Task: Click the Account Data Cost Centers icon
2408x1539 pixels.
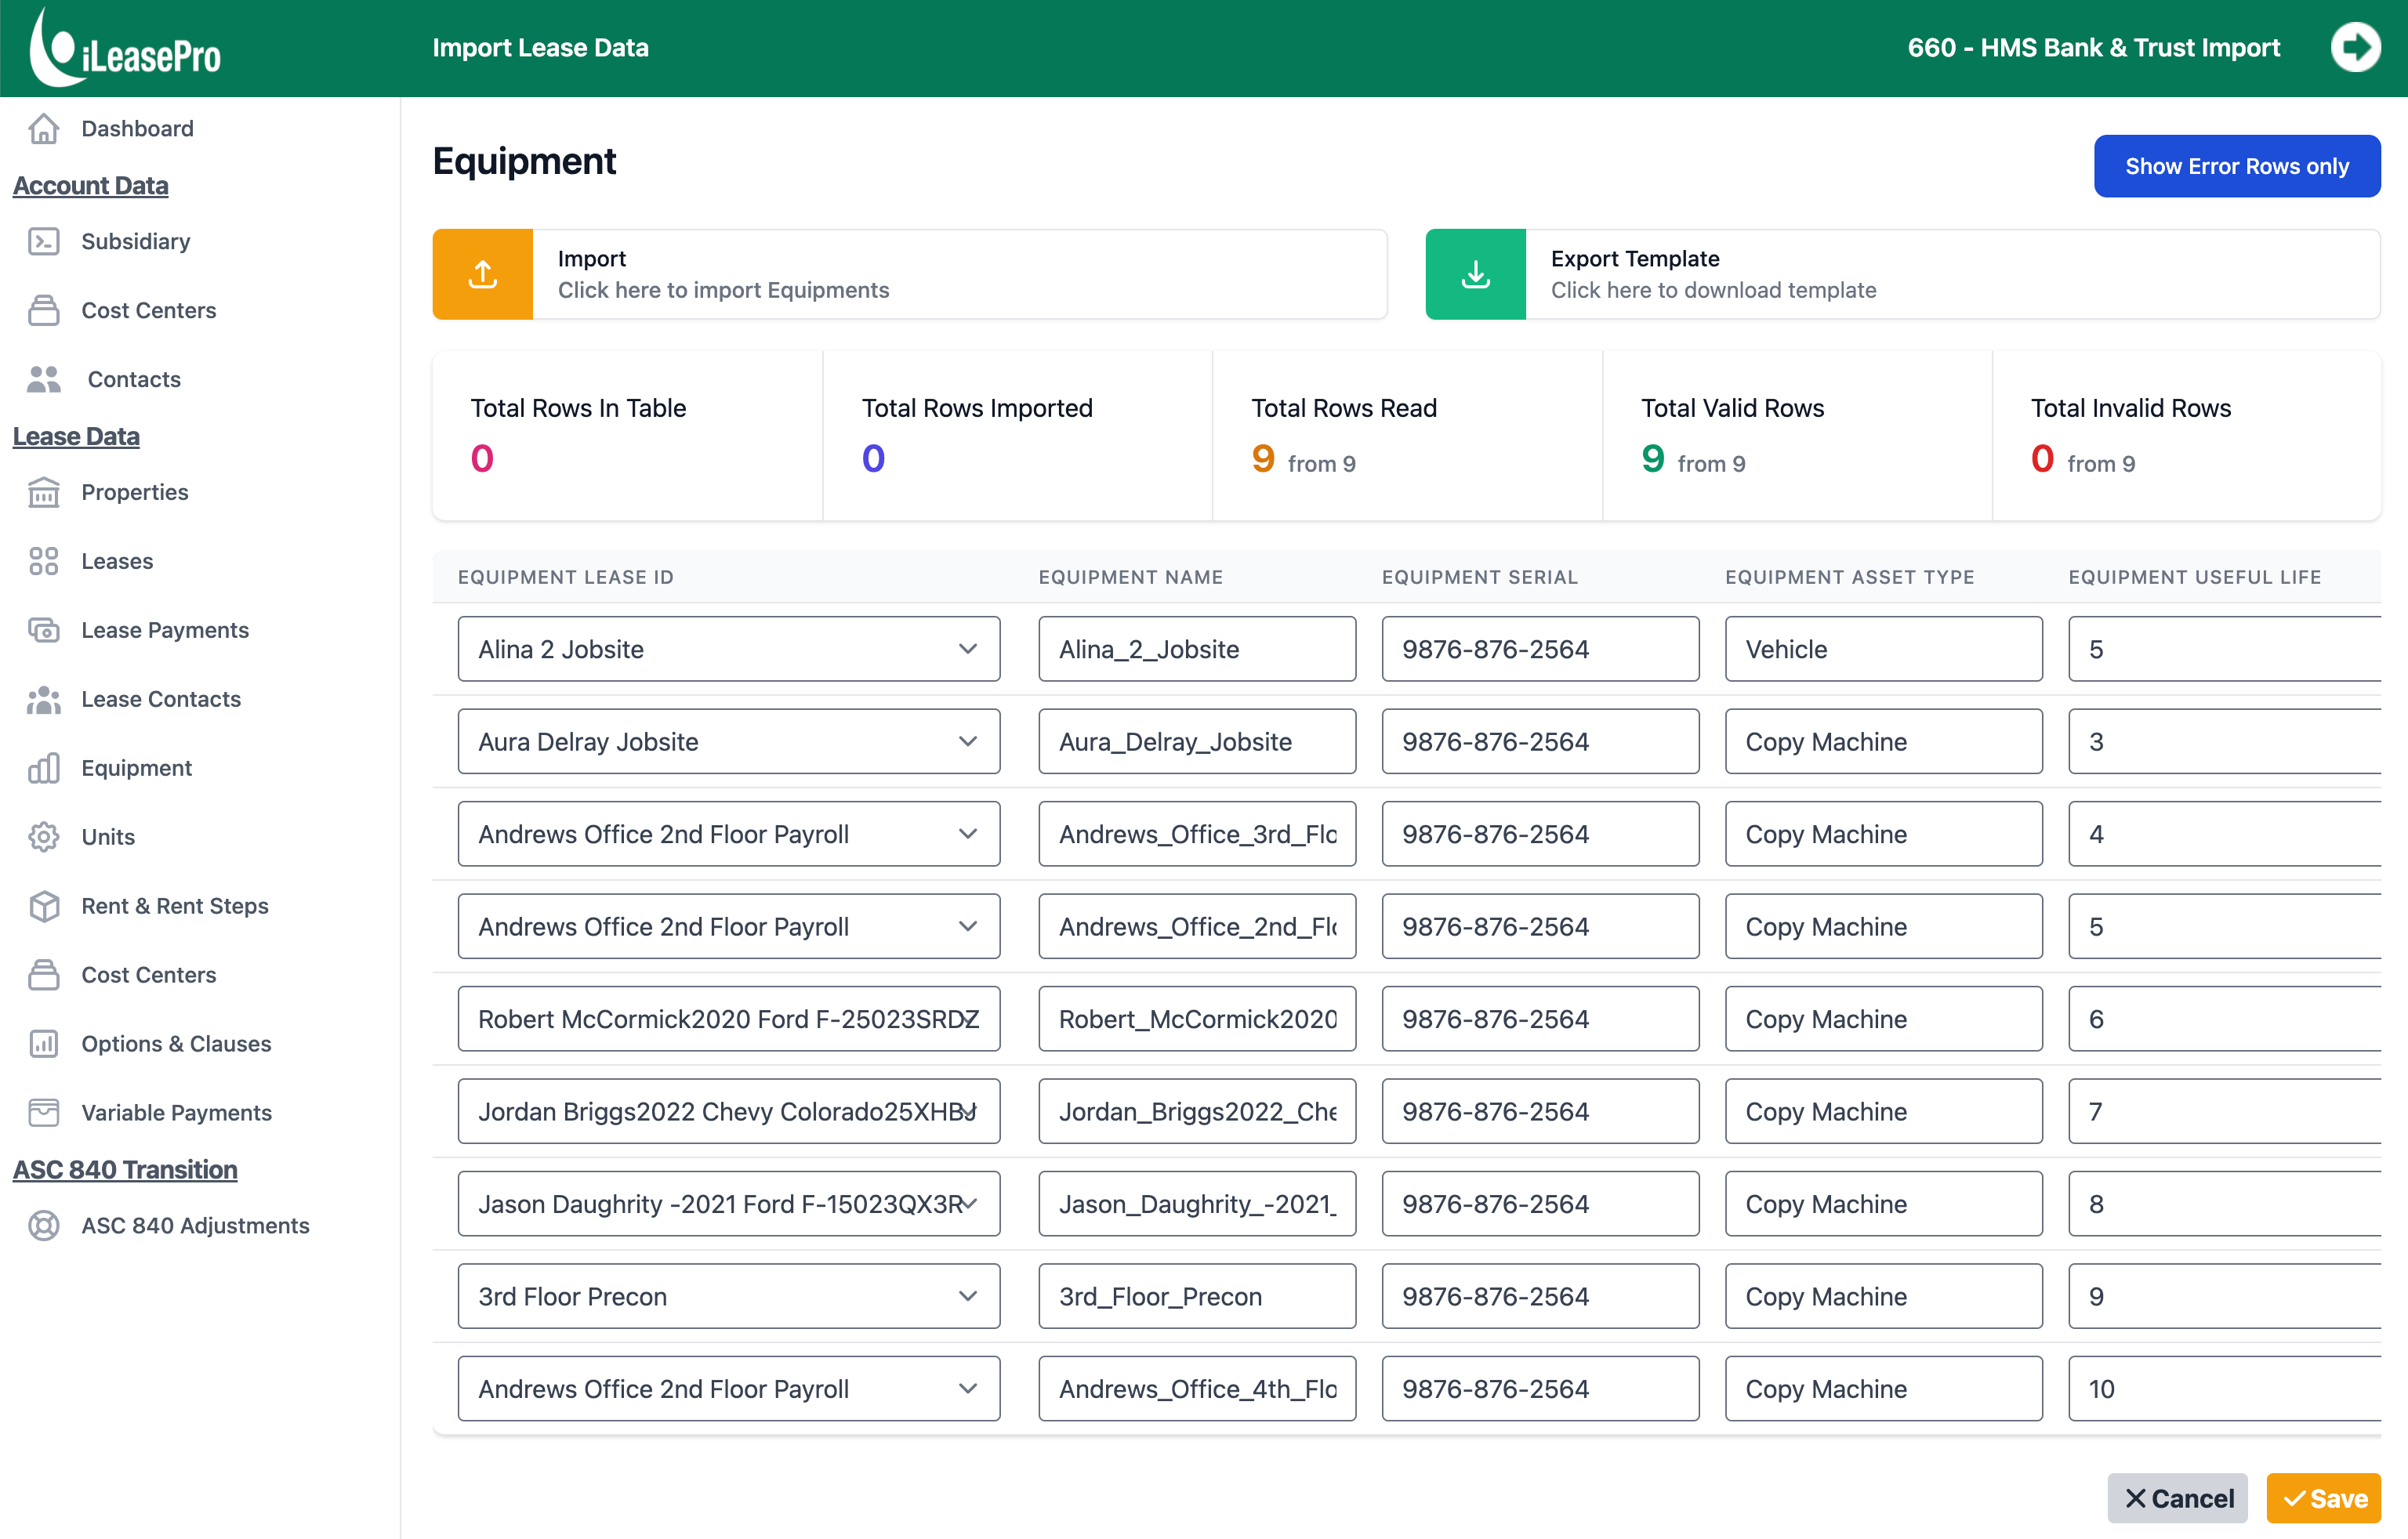Action: coord(44,310)
